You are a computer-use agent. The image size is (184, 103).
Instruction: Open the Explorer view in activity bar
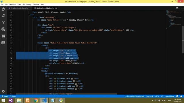pos(3,9)
